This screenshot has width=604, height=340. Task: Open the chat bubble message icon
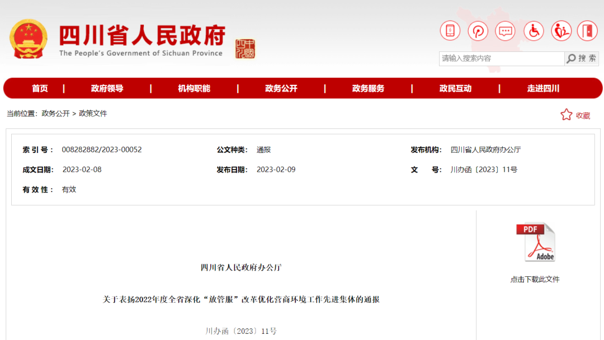pos(505,31)
